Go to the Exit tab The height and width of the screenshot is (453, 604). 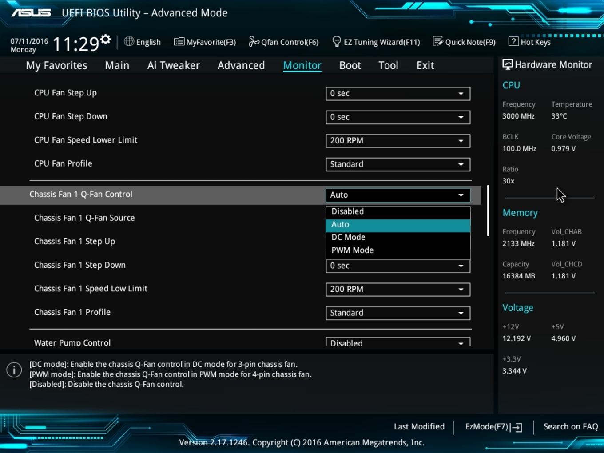425,65
